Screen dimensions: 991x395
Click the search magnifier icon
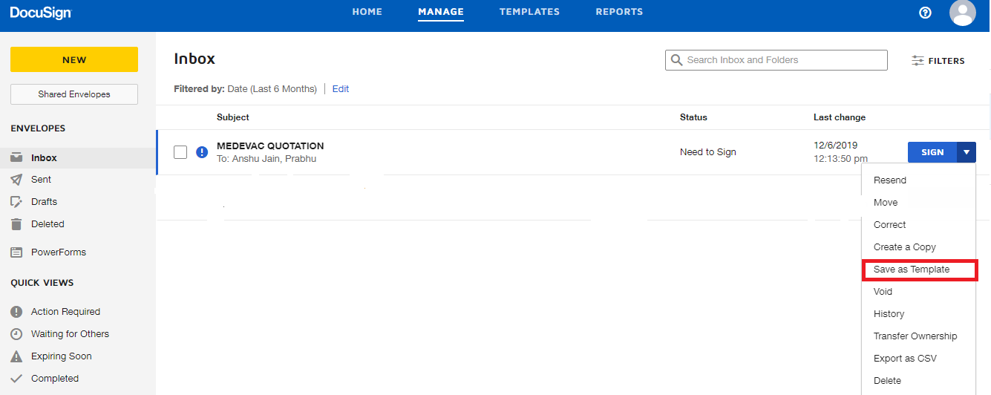[x=676, y=60]
